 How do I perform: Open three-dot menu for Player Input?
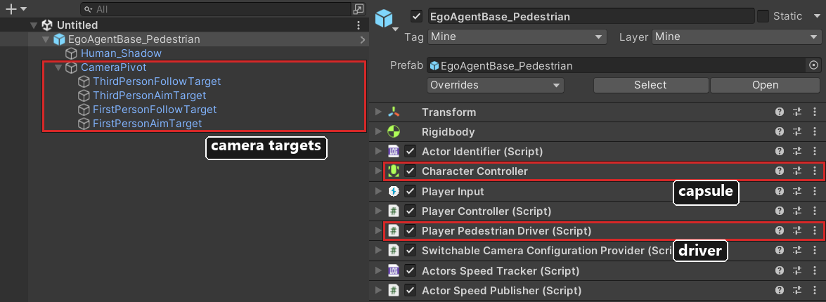point(815,191)
